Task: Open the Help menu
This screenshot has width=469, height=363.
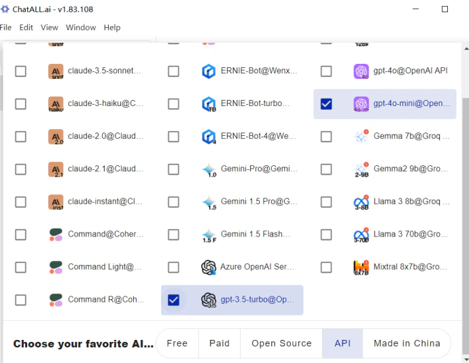Action: [112, 28]
